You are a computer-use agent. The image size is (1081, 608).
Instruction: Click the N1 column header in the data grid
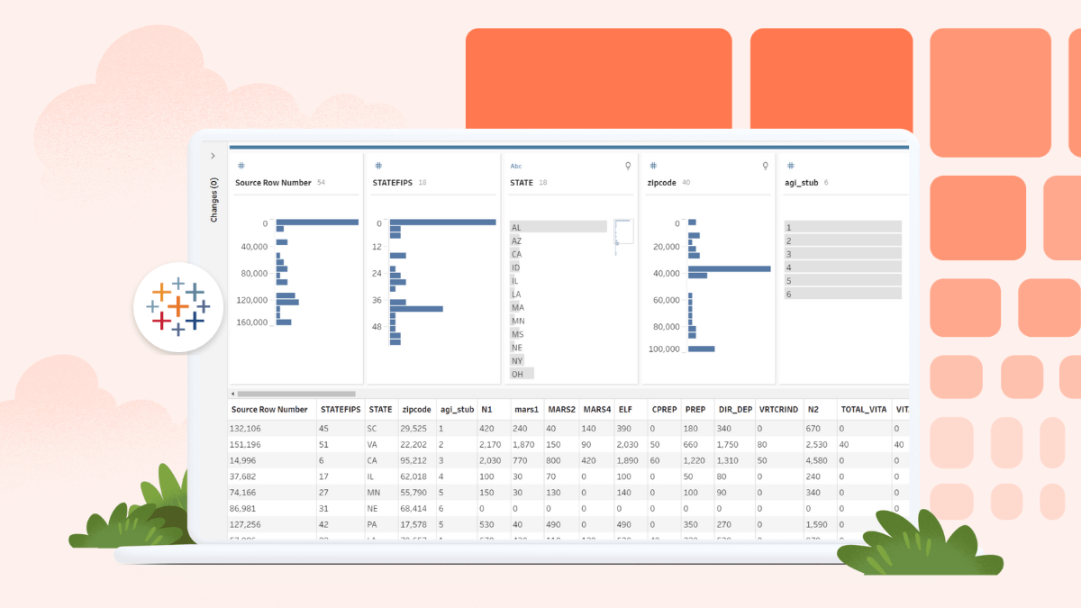coord(488,409)
